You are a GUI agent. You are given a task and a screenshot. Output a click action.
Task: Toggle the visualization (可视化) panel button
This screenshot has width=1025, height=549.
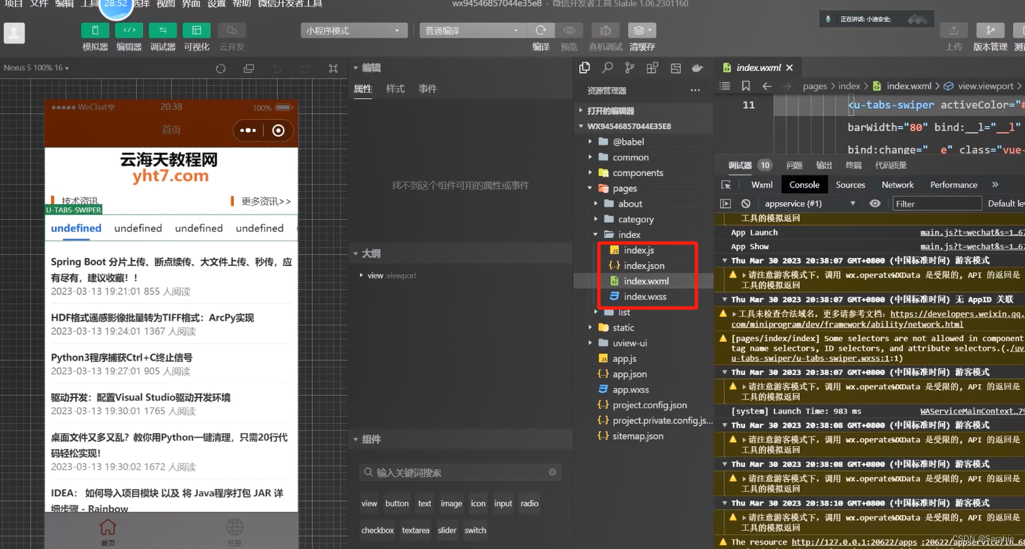196,30
